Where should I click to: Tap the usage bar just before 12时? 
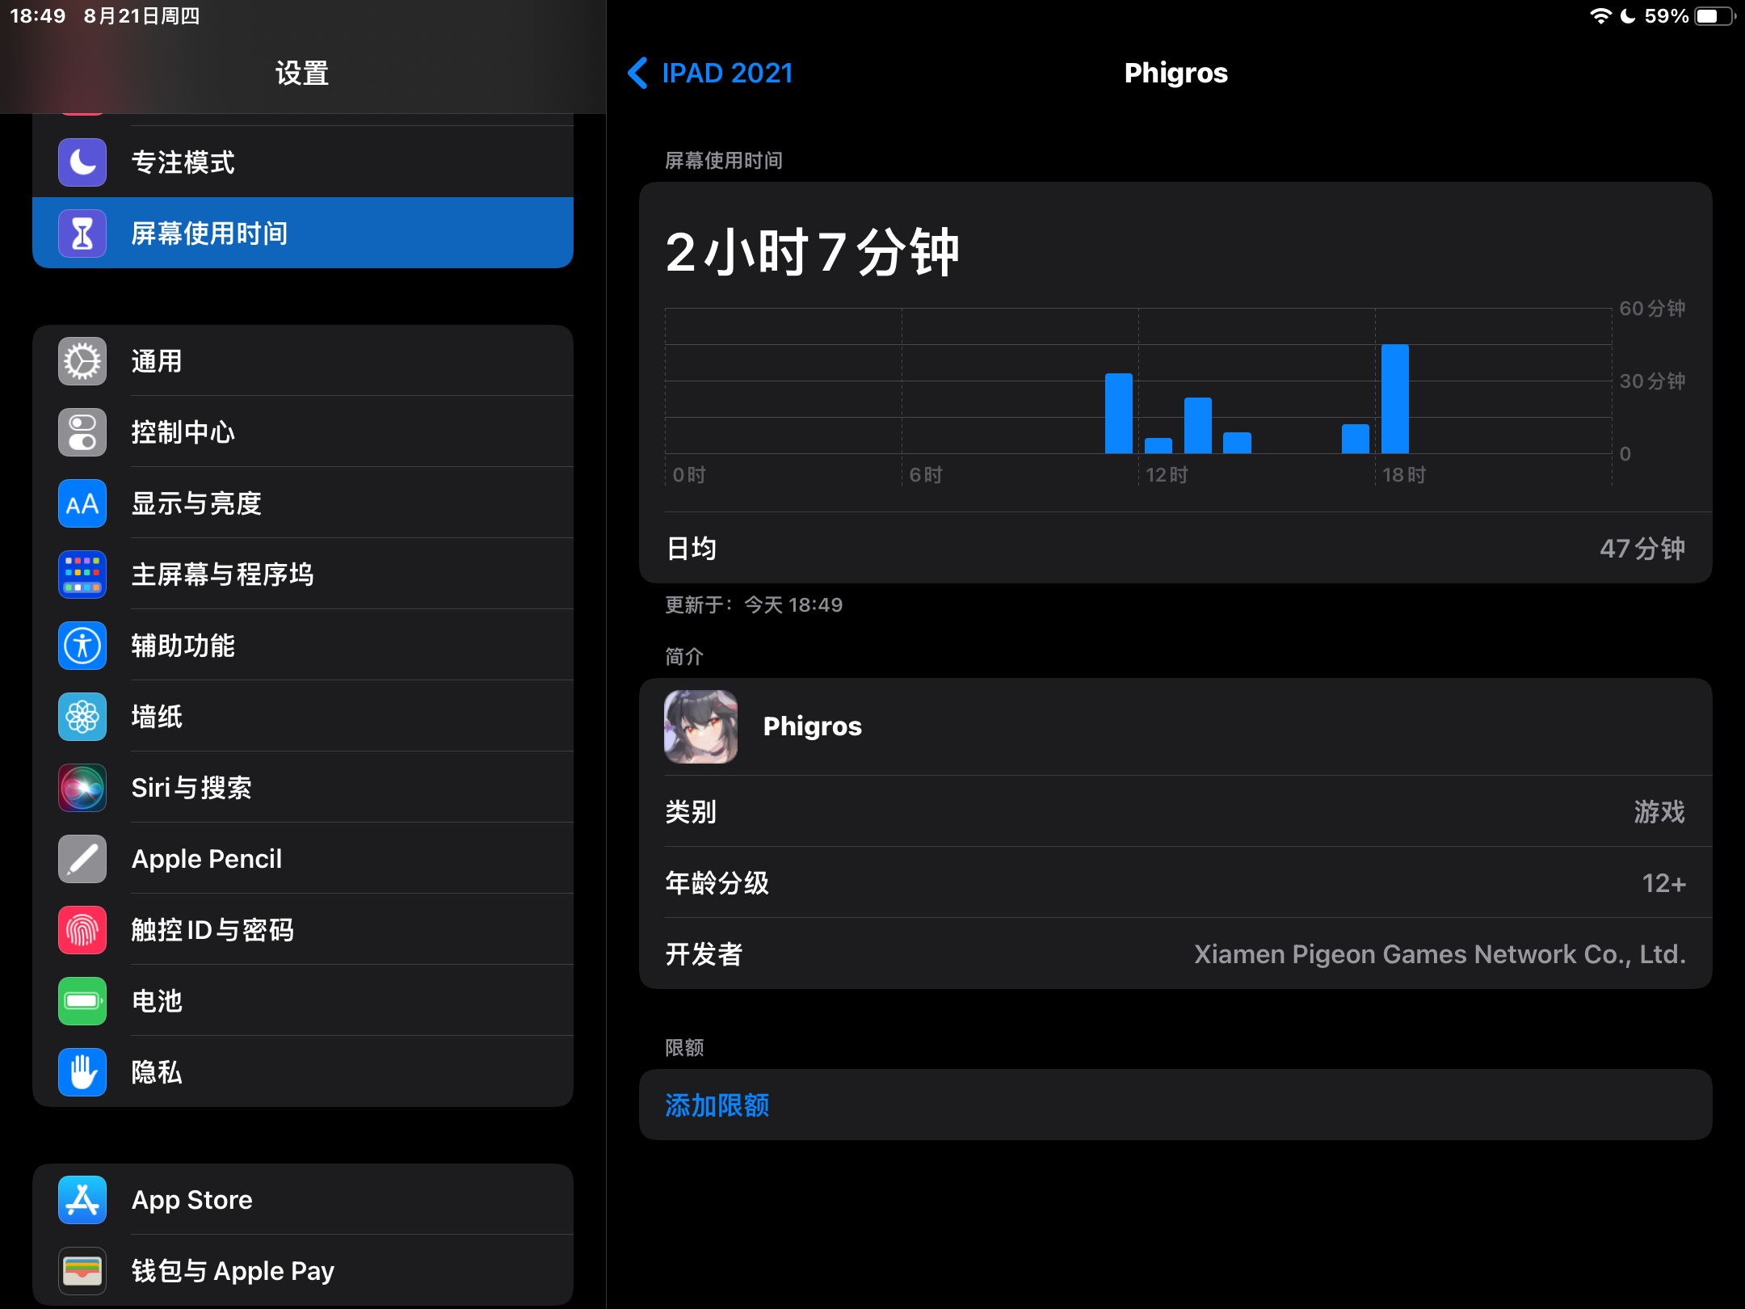(1119, 414)
